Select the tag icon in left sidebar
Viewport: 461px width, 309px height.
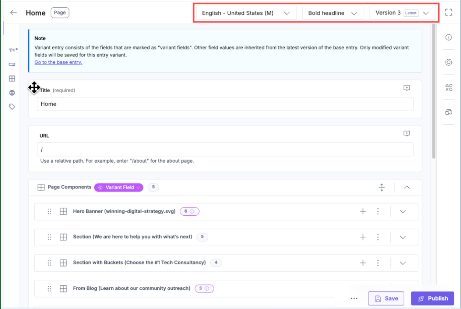pyautogui.click(x=12, y=107)
